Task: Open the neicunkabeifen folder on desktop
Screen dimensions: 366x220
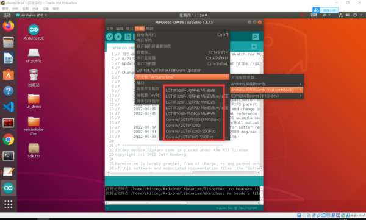Action: coord(34,126)
